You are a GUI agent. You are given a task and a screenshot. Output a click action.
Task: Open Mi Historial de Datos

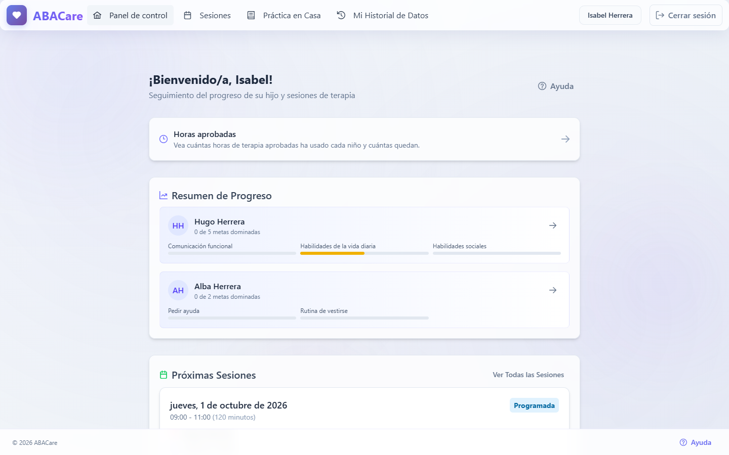tap(383, 15)
